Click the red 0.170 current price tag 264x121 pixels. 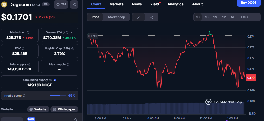pyautogui.click(x=251, y=78)
